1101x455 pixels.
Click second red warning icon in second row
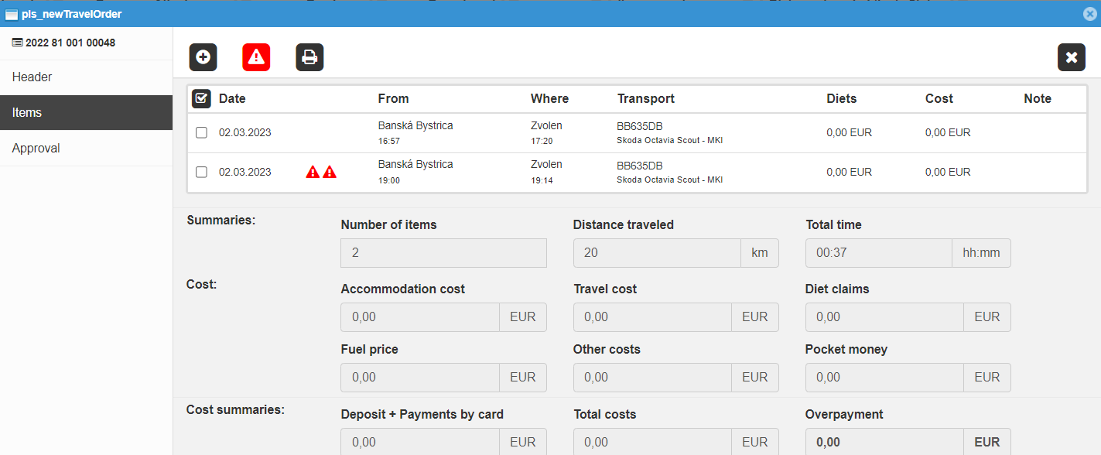click(330, 172)
